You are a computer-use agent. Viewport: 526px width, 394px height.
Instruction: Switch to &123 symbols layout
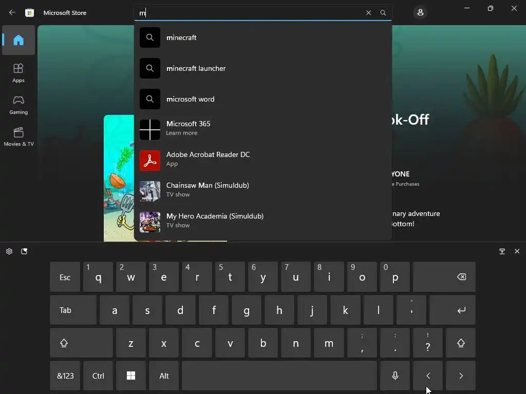coord(65,376)
